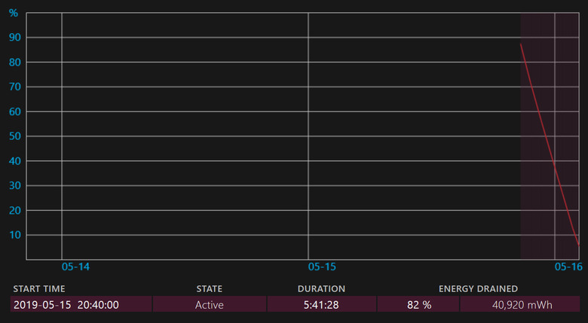588x323 pixels.
Task: Click the % axis unit label
Action: 14,13
